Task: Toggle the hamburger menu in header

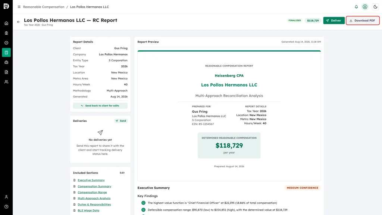Action: coord(19,7)
